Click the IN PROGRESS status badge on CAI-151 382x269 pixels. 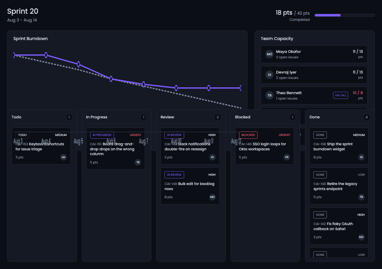pos(102,135)
